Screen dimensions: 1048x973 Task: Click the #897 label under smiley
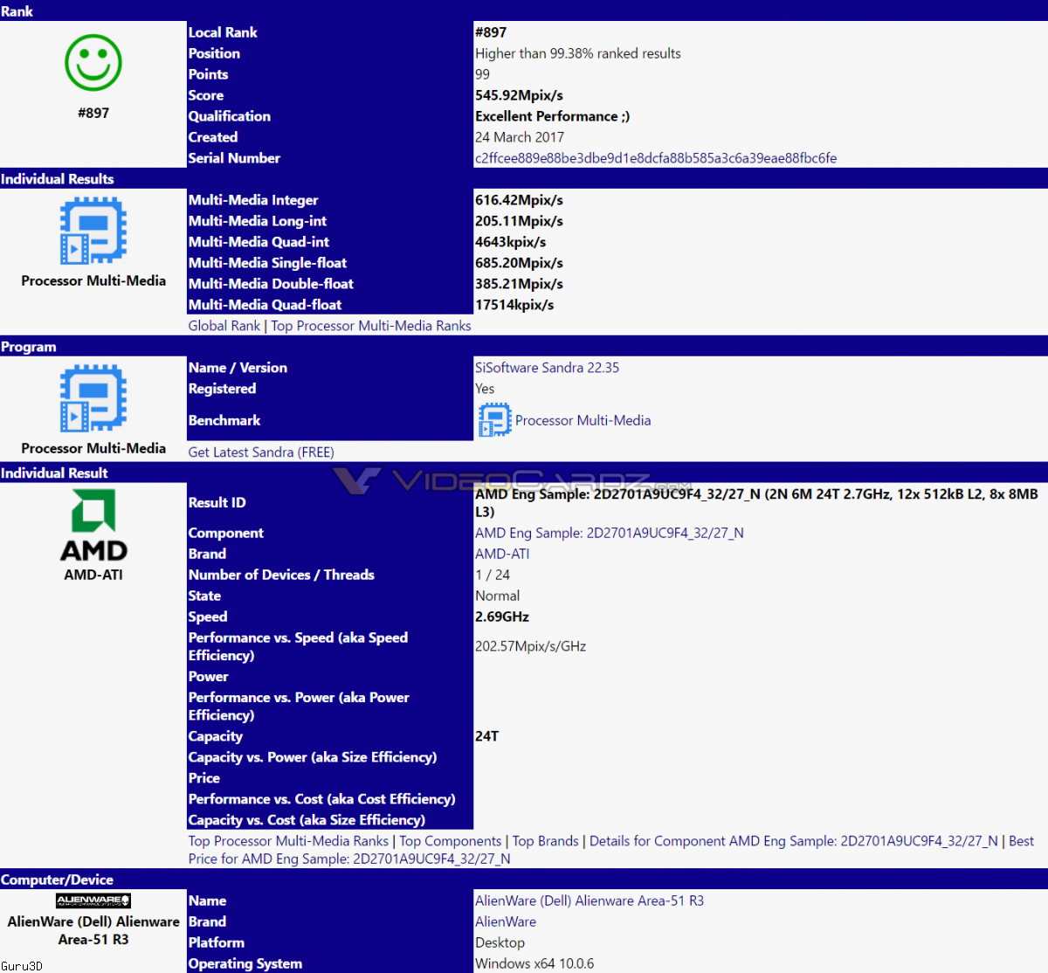(x=93, y=113)
